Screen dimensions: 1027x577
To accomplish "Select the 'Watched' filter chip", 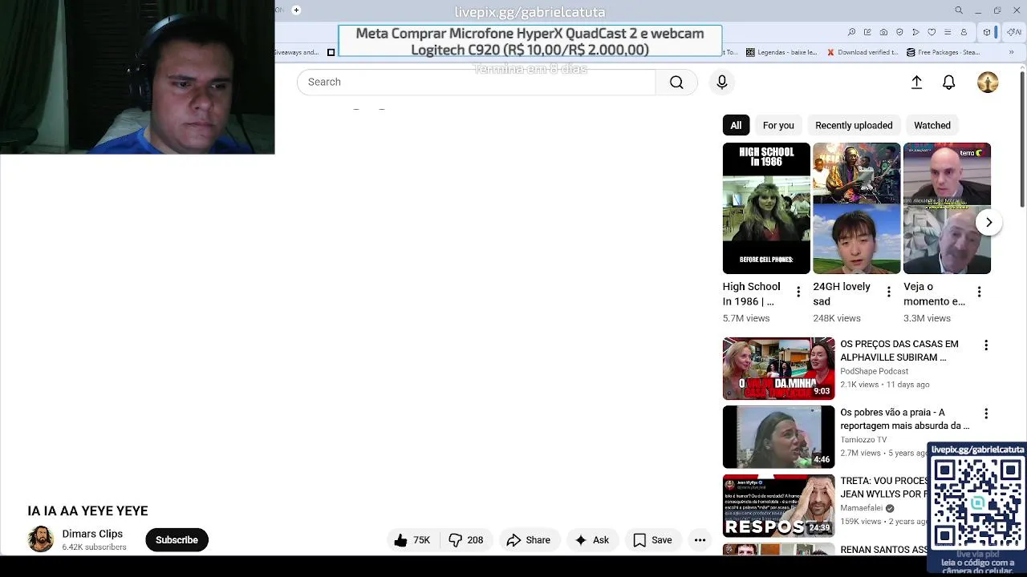I will coord(932,125).
